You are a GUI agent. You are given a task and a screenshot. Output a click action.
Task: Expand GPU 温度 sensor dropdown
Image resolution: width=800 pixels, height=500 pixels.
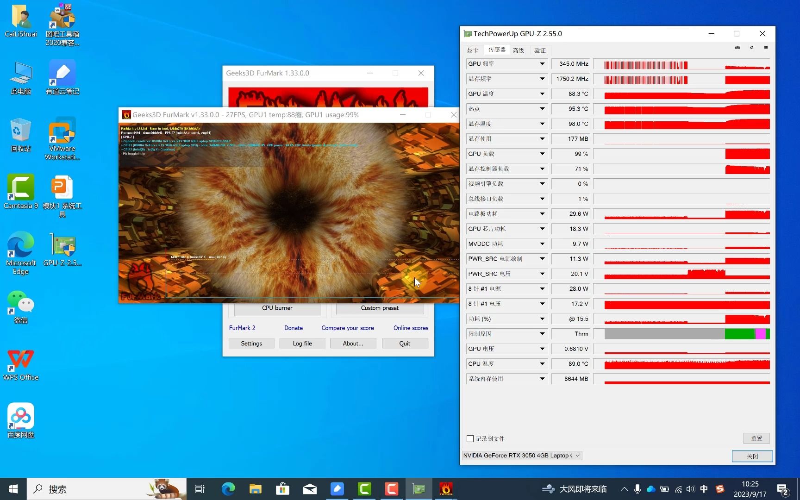542,94
